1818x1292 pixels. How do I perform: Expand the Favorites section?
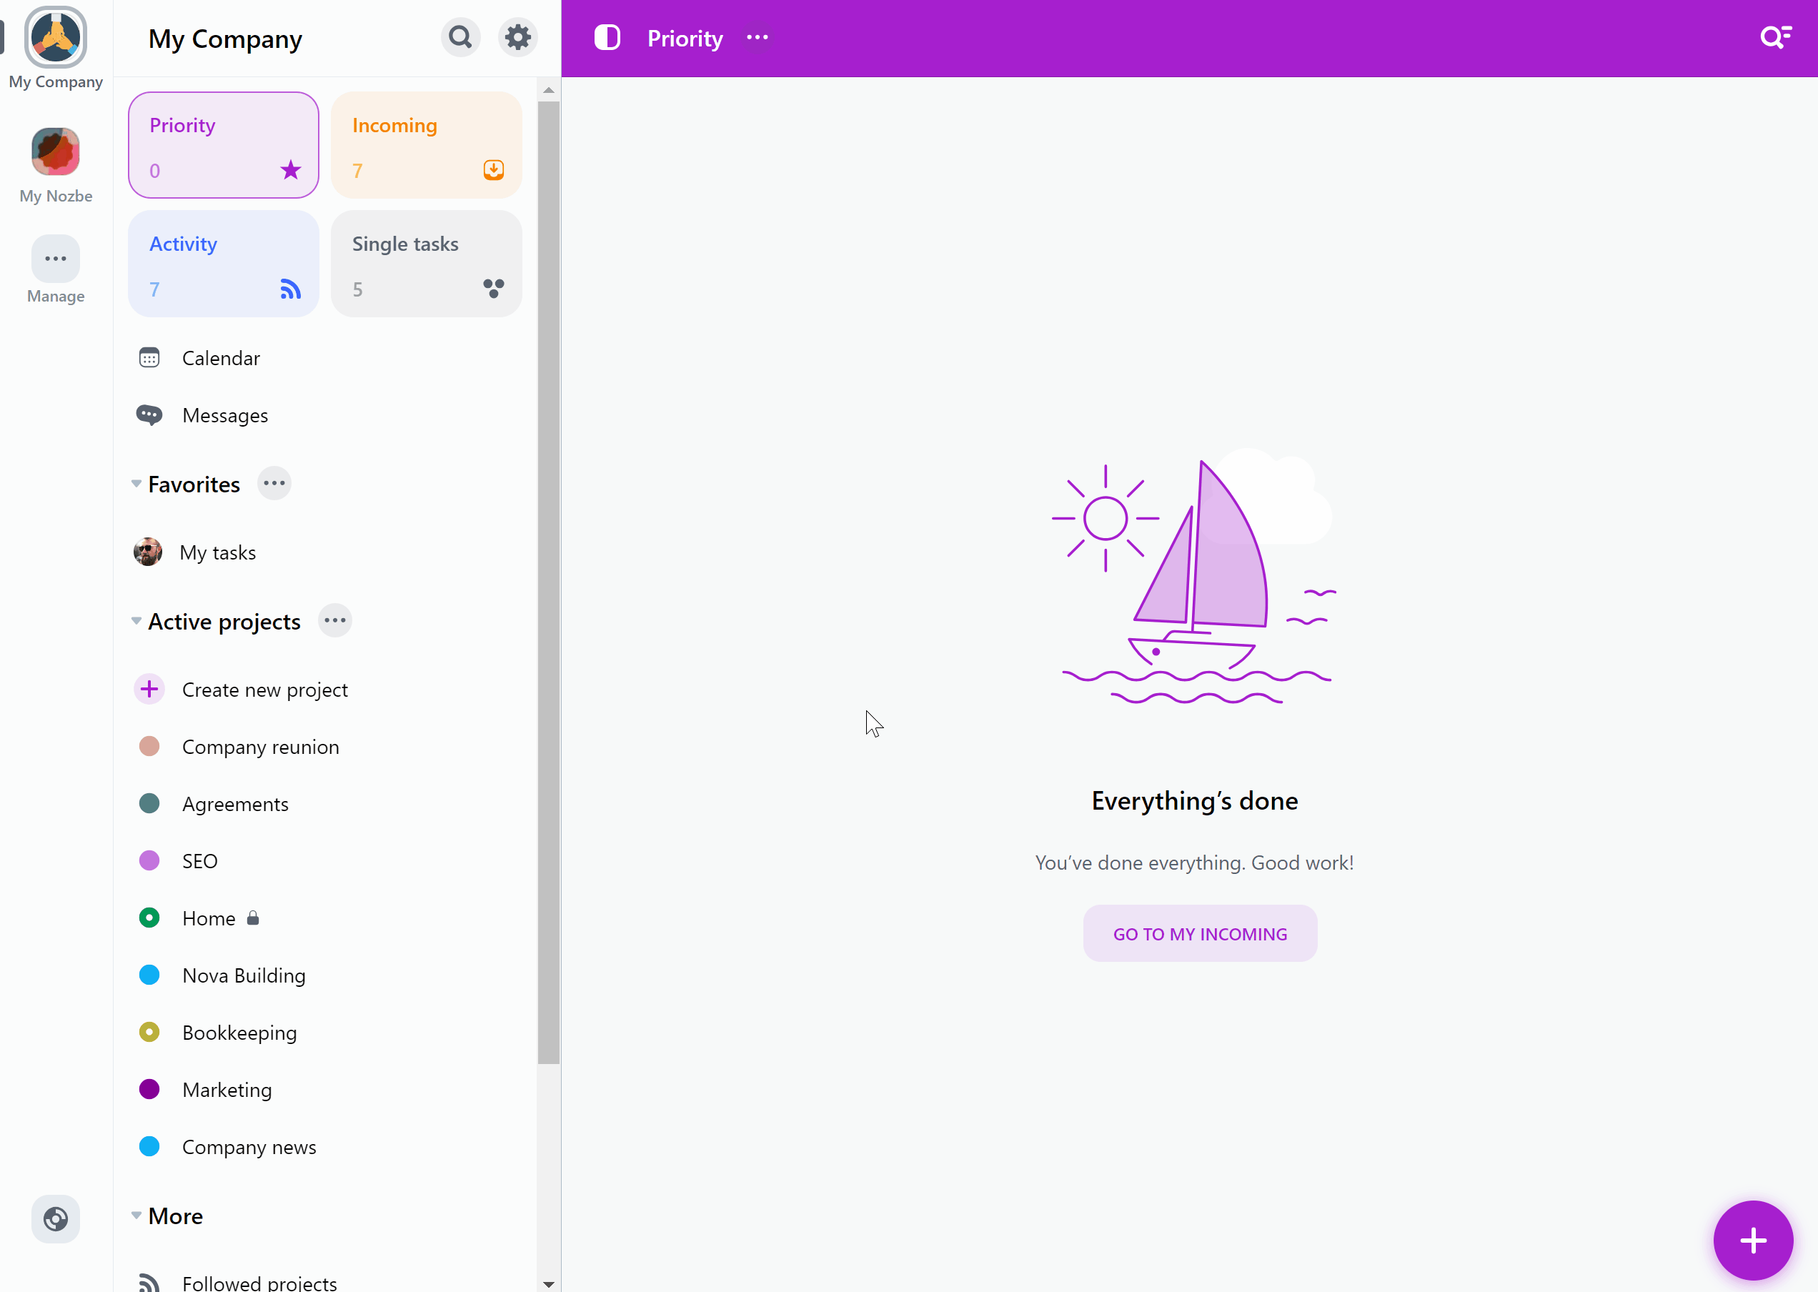pyautogui.click(x=136, y=482)
